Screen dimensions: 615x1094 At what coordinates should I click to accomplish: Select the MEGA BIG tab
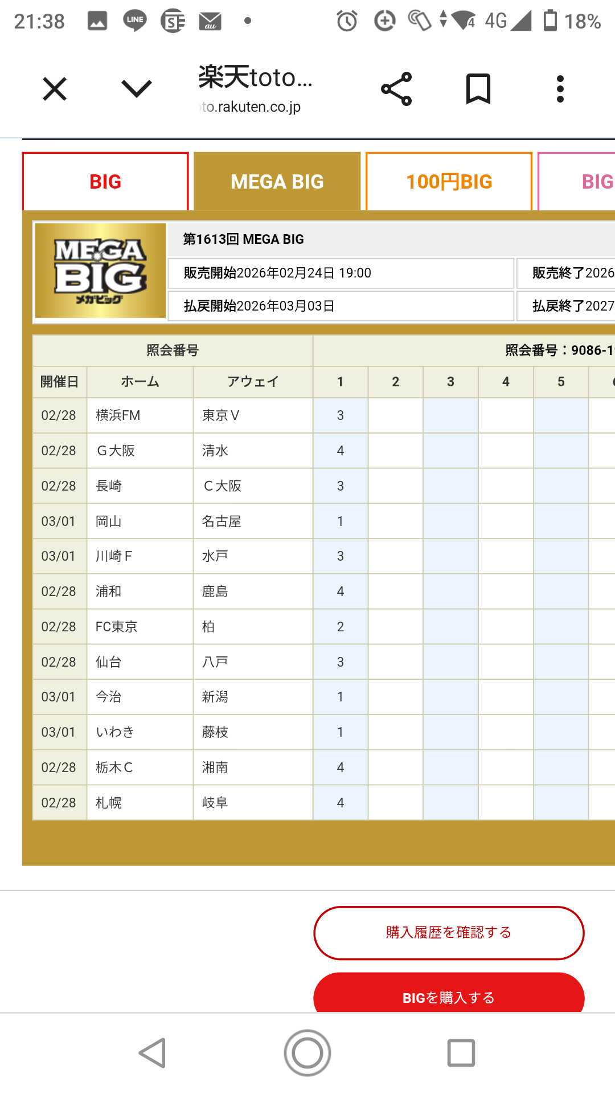pos(277,182)
